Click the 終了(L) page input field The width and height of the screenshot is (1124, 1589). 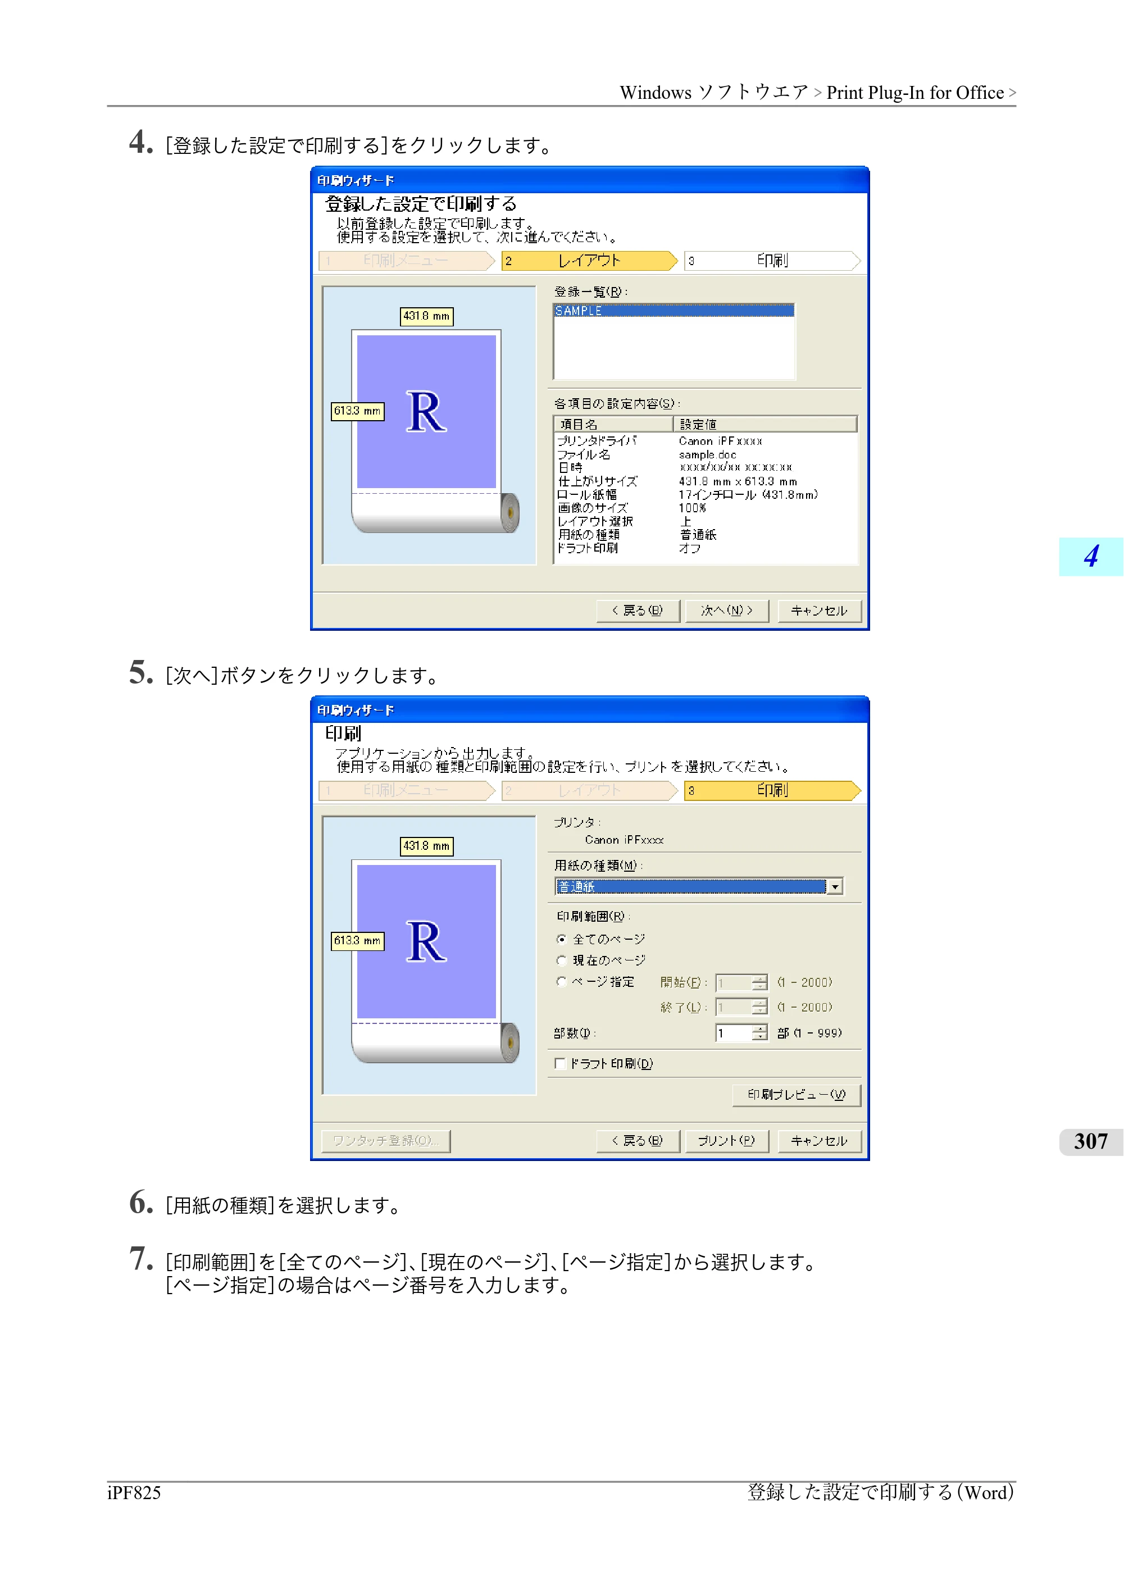734,1007
